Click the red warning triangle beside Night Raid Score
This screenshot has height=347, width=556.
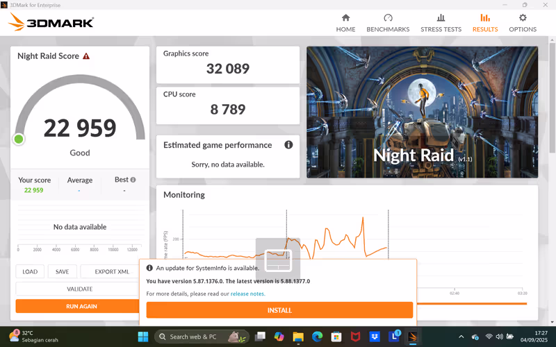pos(86,56)
